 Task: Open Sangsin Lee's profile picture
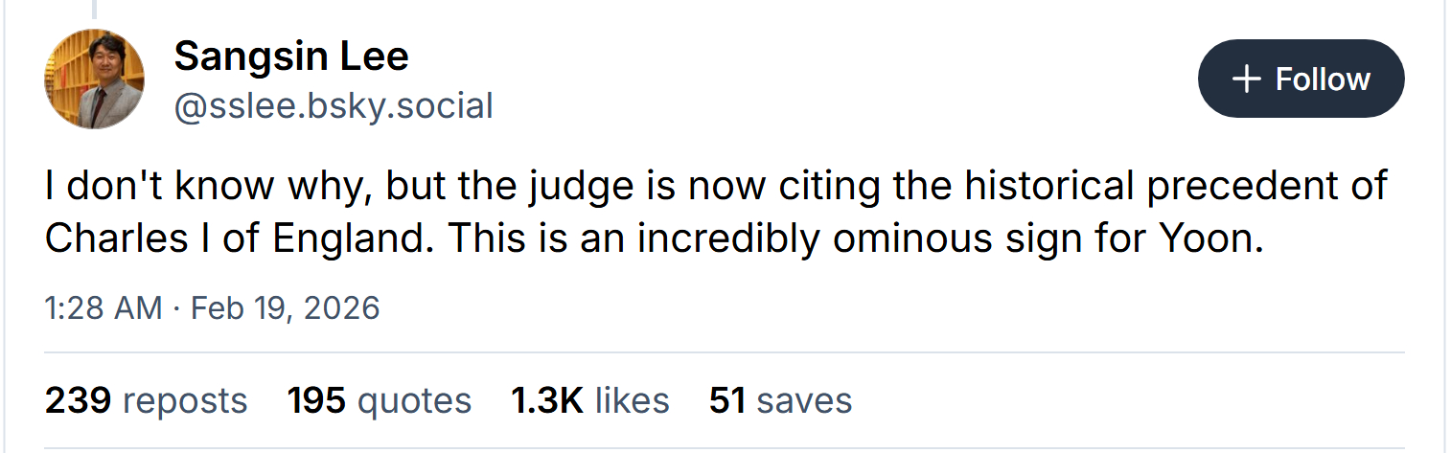click(94, 79)
